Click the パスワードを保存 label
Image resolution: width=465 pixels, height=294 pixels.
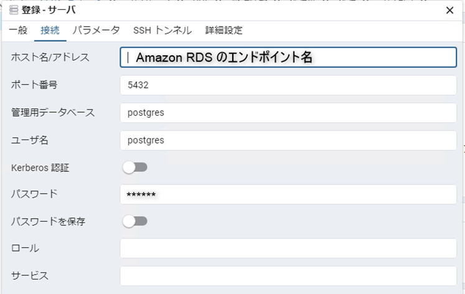pyautogui.click(x=48, y=221)
